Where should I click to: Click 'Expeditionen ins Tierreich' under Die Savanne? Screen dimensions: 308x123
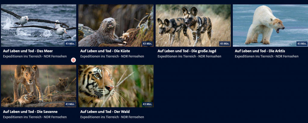[22, 117]
